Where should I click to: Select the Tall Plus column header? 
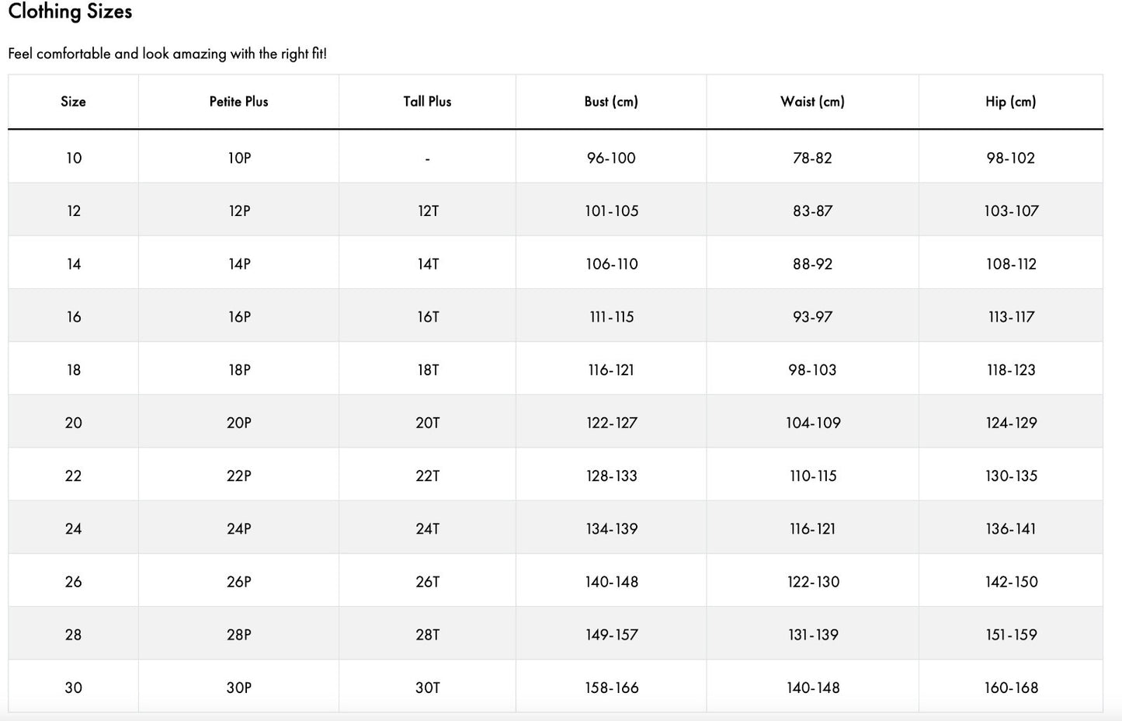(x=427, y=102)
